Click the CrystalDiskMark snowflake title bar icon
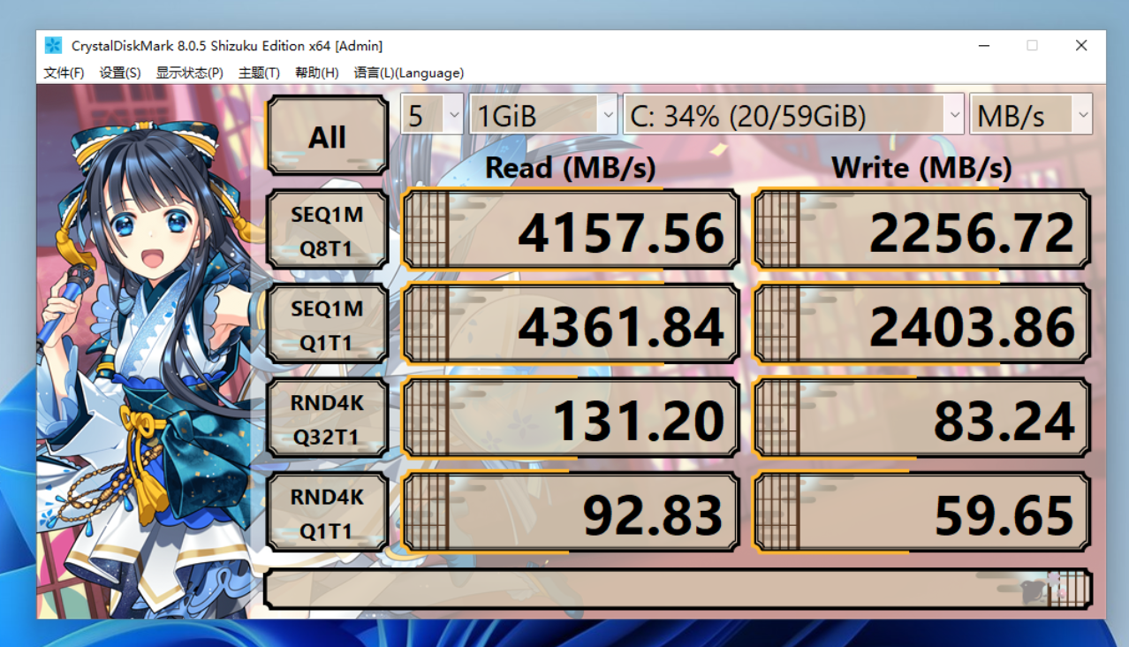Viewport: 1129px width, 647px height. pos(54,45)
